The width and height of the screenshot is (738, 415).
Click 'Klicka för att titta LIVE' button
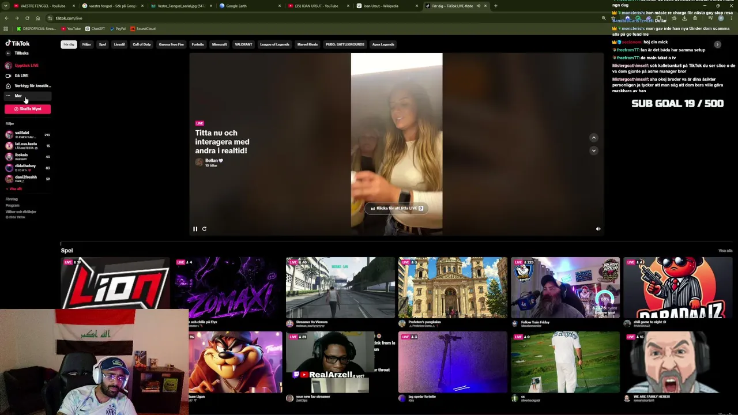pos(397,208)
